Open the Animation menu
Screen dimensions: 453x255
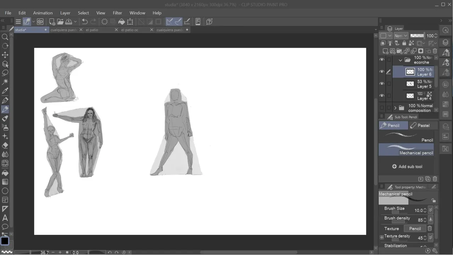[x=43, y=13]
